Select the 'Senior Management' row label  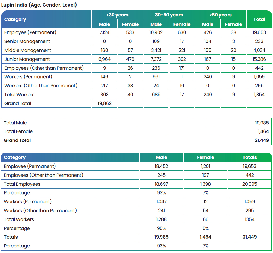27,41
